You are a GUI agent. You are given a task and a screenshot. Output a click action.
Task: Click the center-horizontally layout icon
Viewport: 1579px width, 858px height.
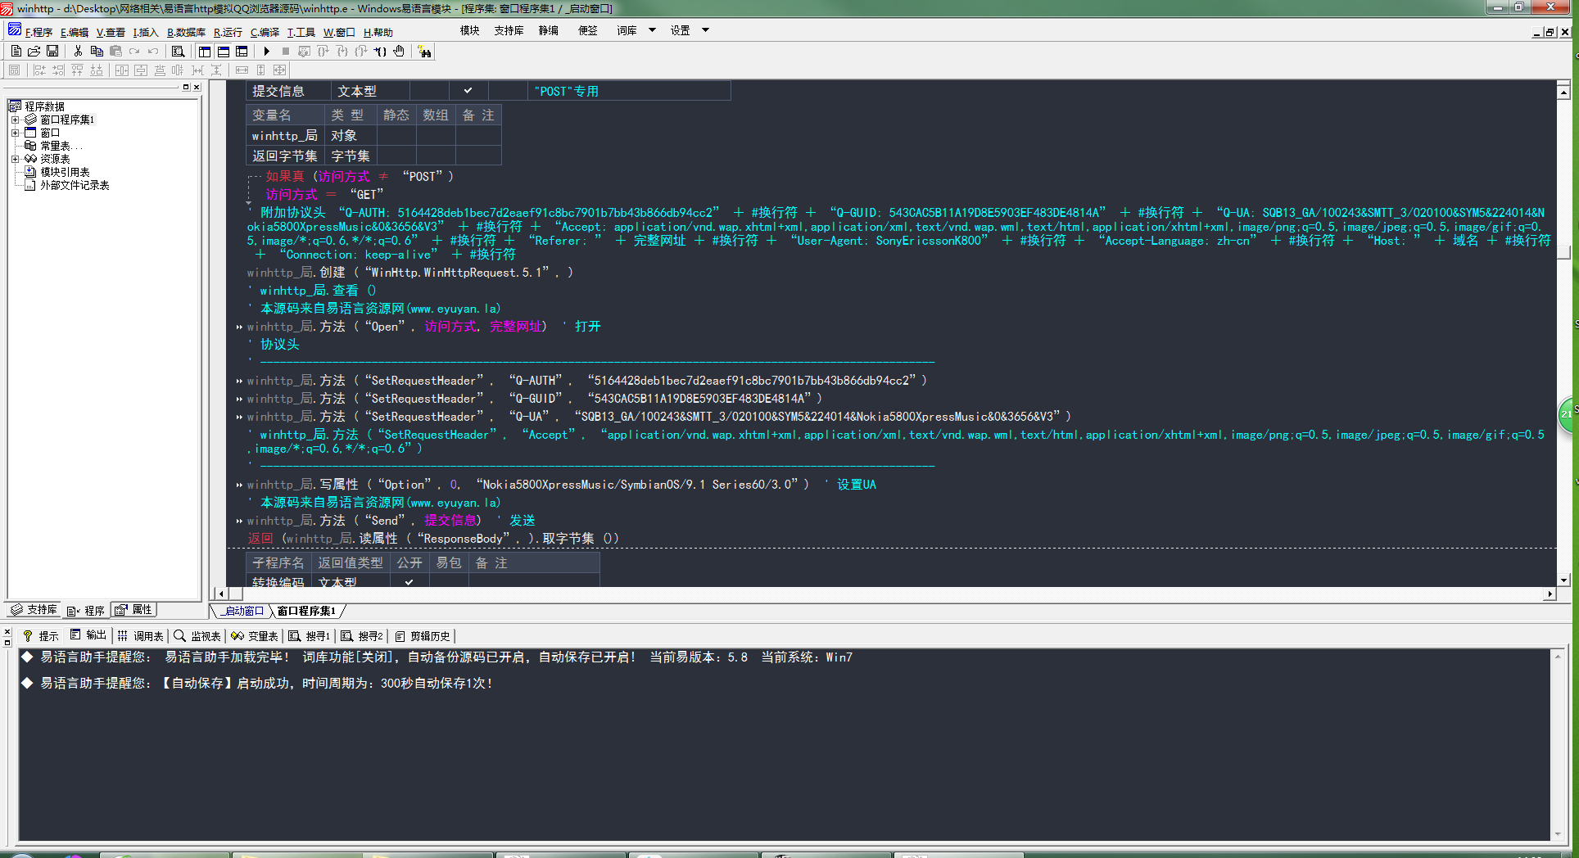pos(121,70)
